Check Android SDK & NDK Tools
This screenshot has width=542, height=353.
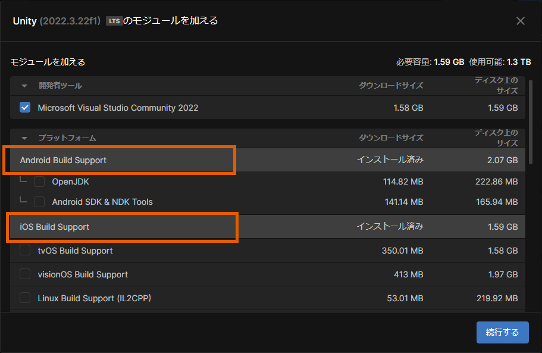click(x=39, y=202)
